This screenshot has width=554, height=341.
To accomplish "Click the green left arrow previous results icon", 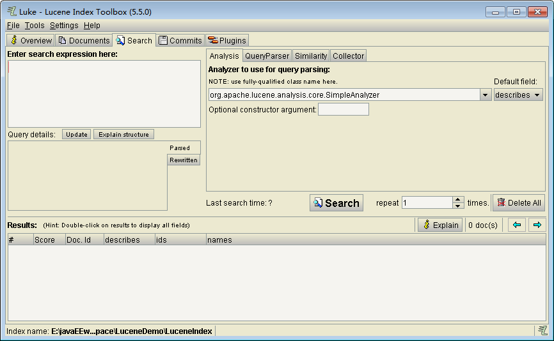I will 517,225.
